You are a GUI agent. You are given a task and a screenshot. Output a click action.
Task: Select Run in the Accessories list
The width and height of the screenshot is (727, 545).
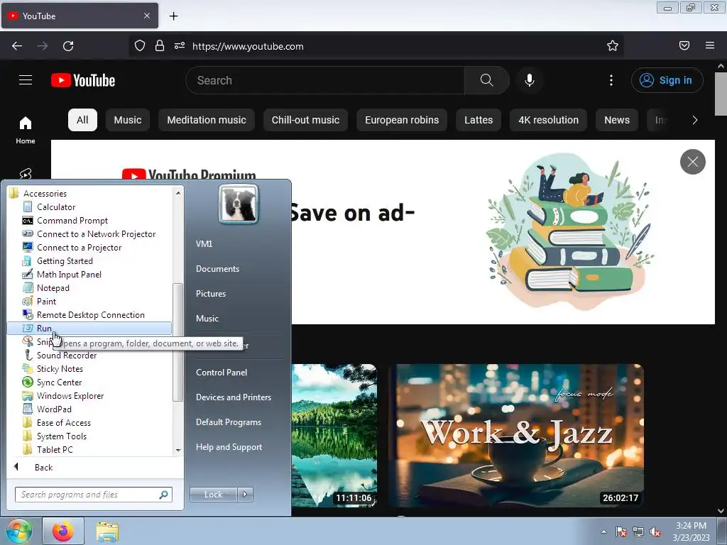(89, 328)
